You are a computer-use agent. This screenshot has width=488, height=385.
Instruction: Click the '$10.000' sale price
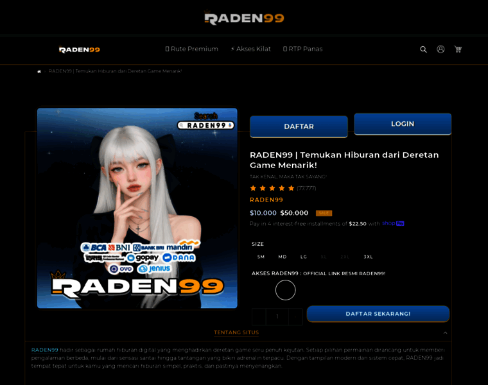click(x=263, y=213)
